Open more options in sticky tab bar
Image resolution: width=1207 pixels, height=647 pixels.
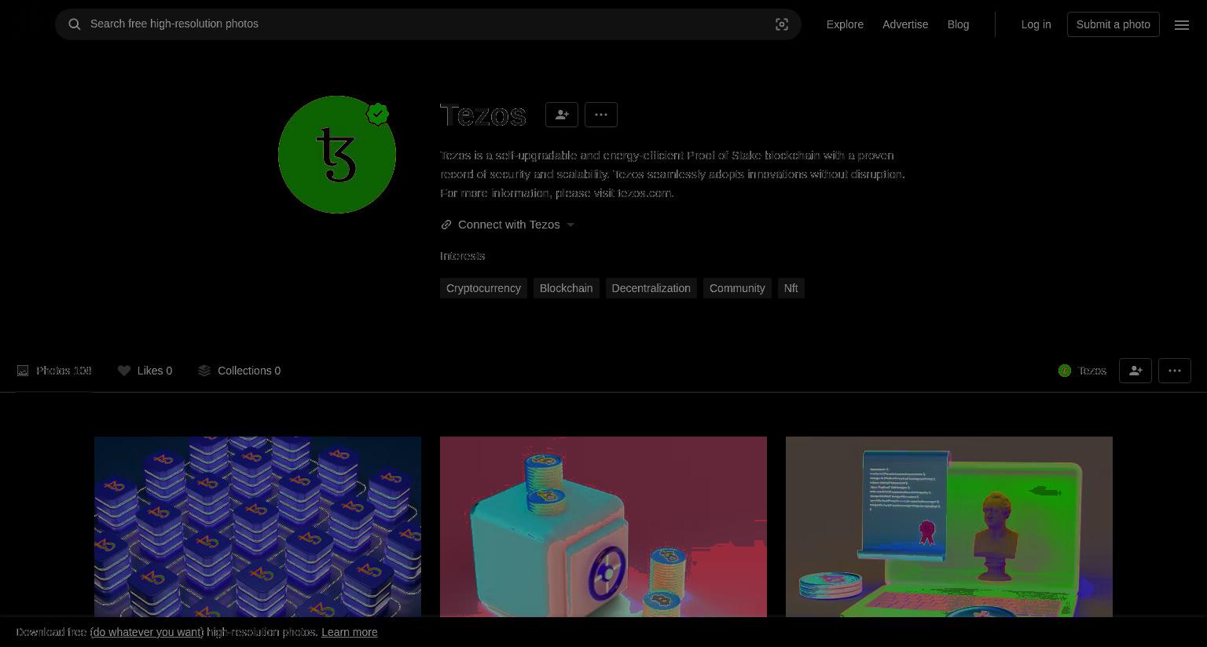[x=1175, y=371]
